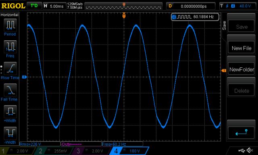The height and width of the screenshot is (155, 258).
Task: Choose the Rise Time measurement icon
Action: tap(10, 68)
